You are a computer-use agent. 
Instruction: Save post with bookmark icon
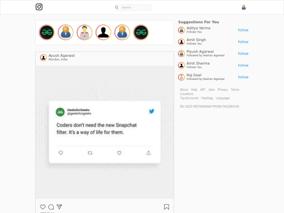point(166,207)
